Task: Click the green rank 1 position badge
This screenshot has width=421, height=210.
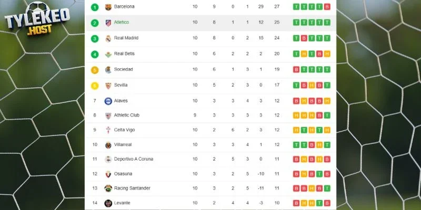Action: [95, 7]
